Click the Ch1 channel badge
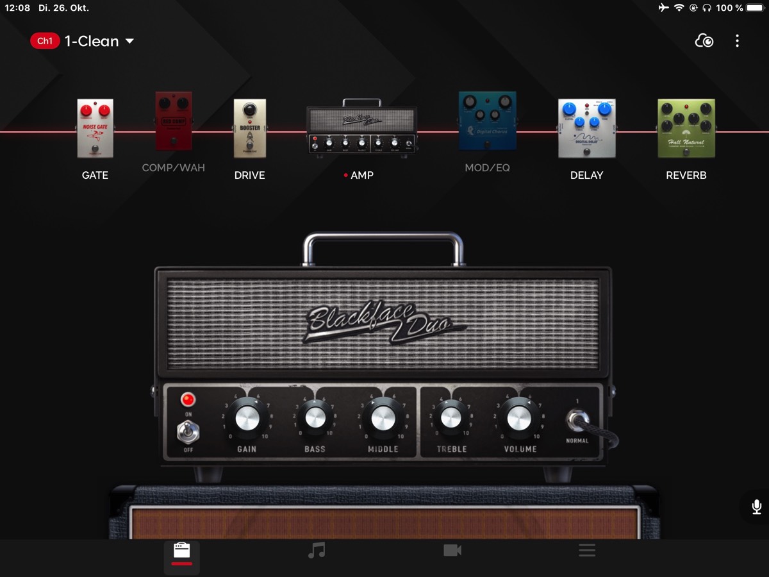This screenshot has width=769, height=577. (x=44, y=41)
